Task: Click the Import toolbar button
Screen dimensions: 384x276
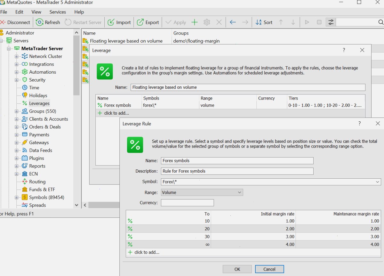Action: [119, 22]
